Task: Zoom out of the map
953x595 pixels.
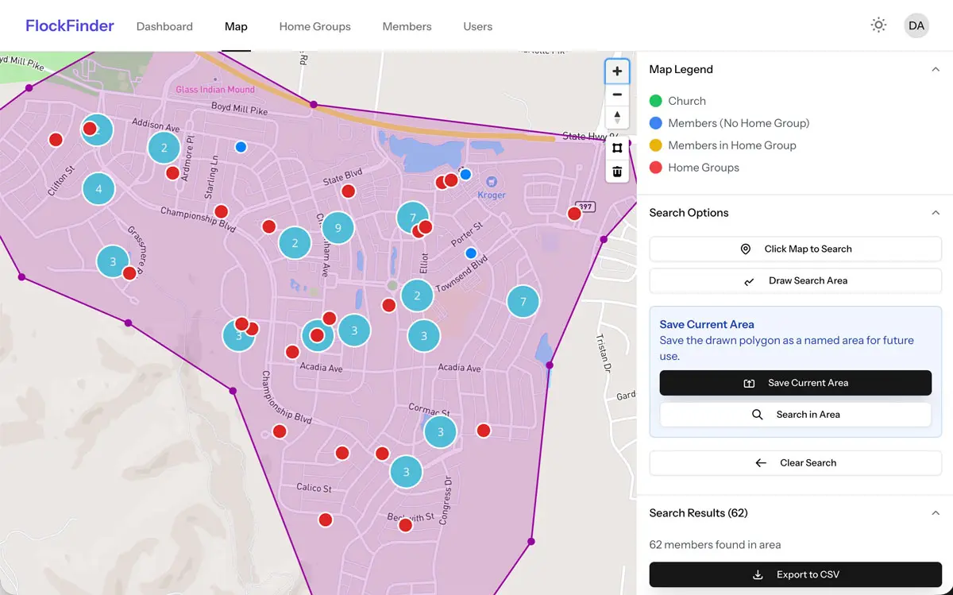Action: pyautogui.click(x=617, y=95)
